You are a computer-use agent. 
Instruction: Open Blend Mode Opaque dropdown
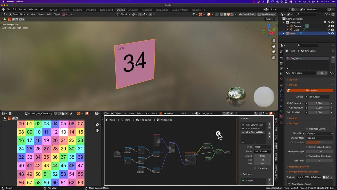coord(320,133)
